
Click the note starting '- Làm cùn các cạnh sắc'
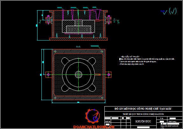click(x=138, y=61)
